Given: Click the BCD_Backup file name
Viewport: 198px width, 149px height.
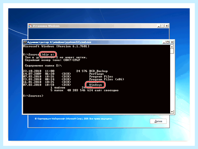Looking at the screenshot, I should coord(98,71).
